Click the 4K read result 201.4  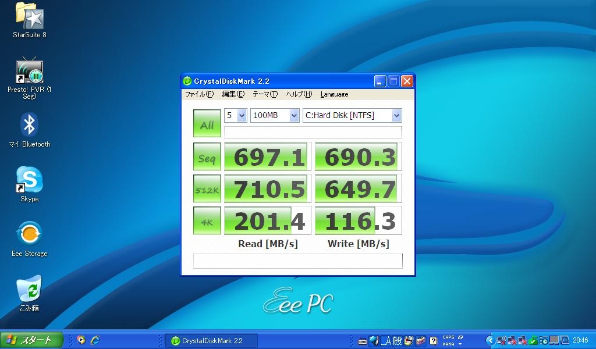(x=268, y=220)
